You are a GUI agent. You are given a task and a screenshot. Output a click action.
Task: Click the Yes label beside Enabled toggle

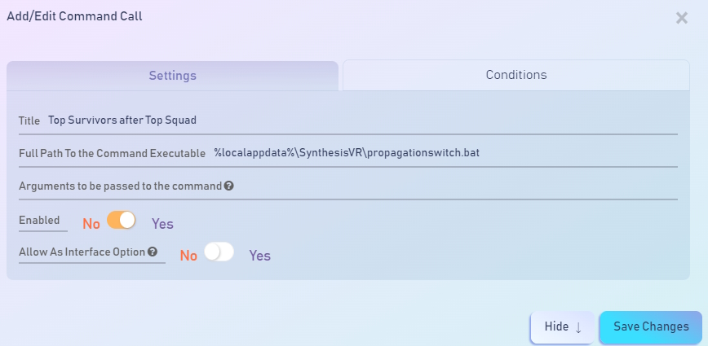[162, 224]
